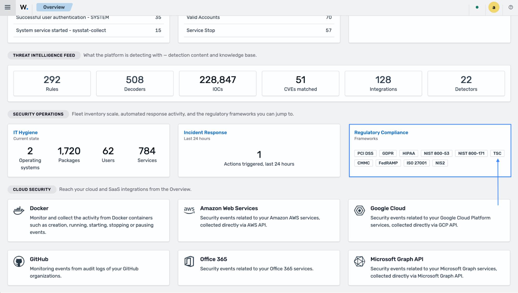Open the 508 Decoders stat card
This screenshot has height=293, width=518.
point(135,83)
